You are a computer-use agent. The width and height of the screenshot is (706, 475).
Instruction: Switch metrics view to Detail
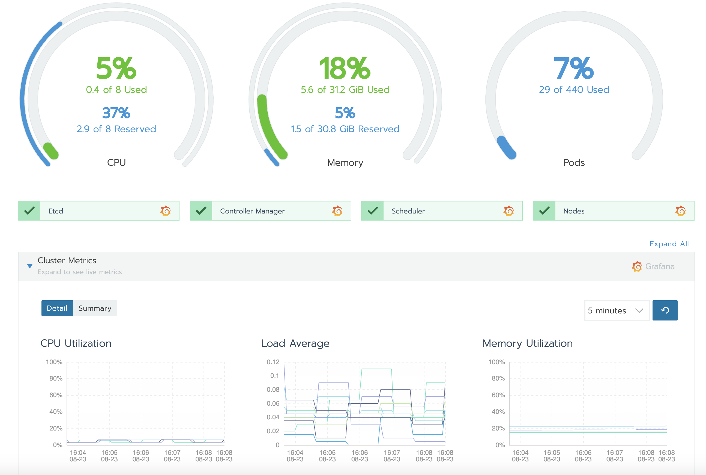pyautogui.click(x=57, y=308)
